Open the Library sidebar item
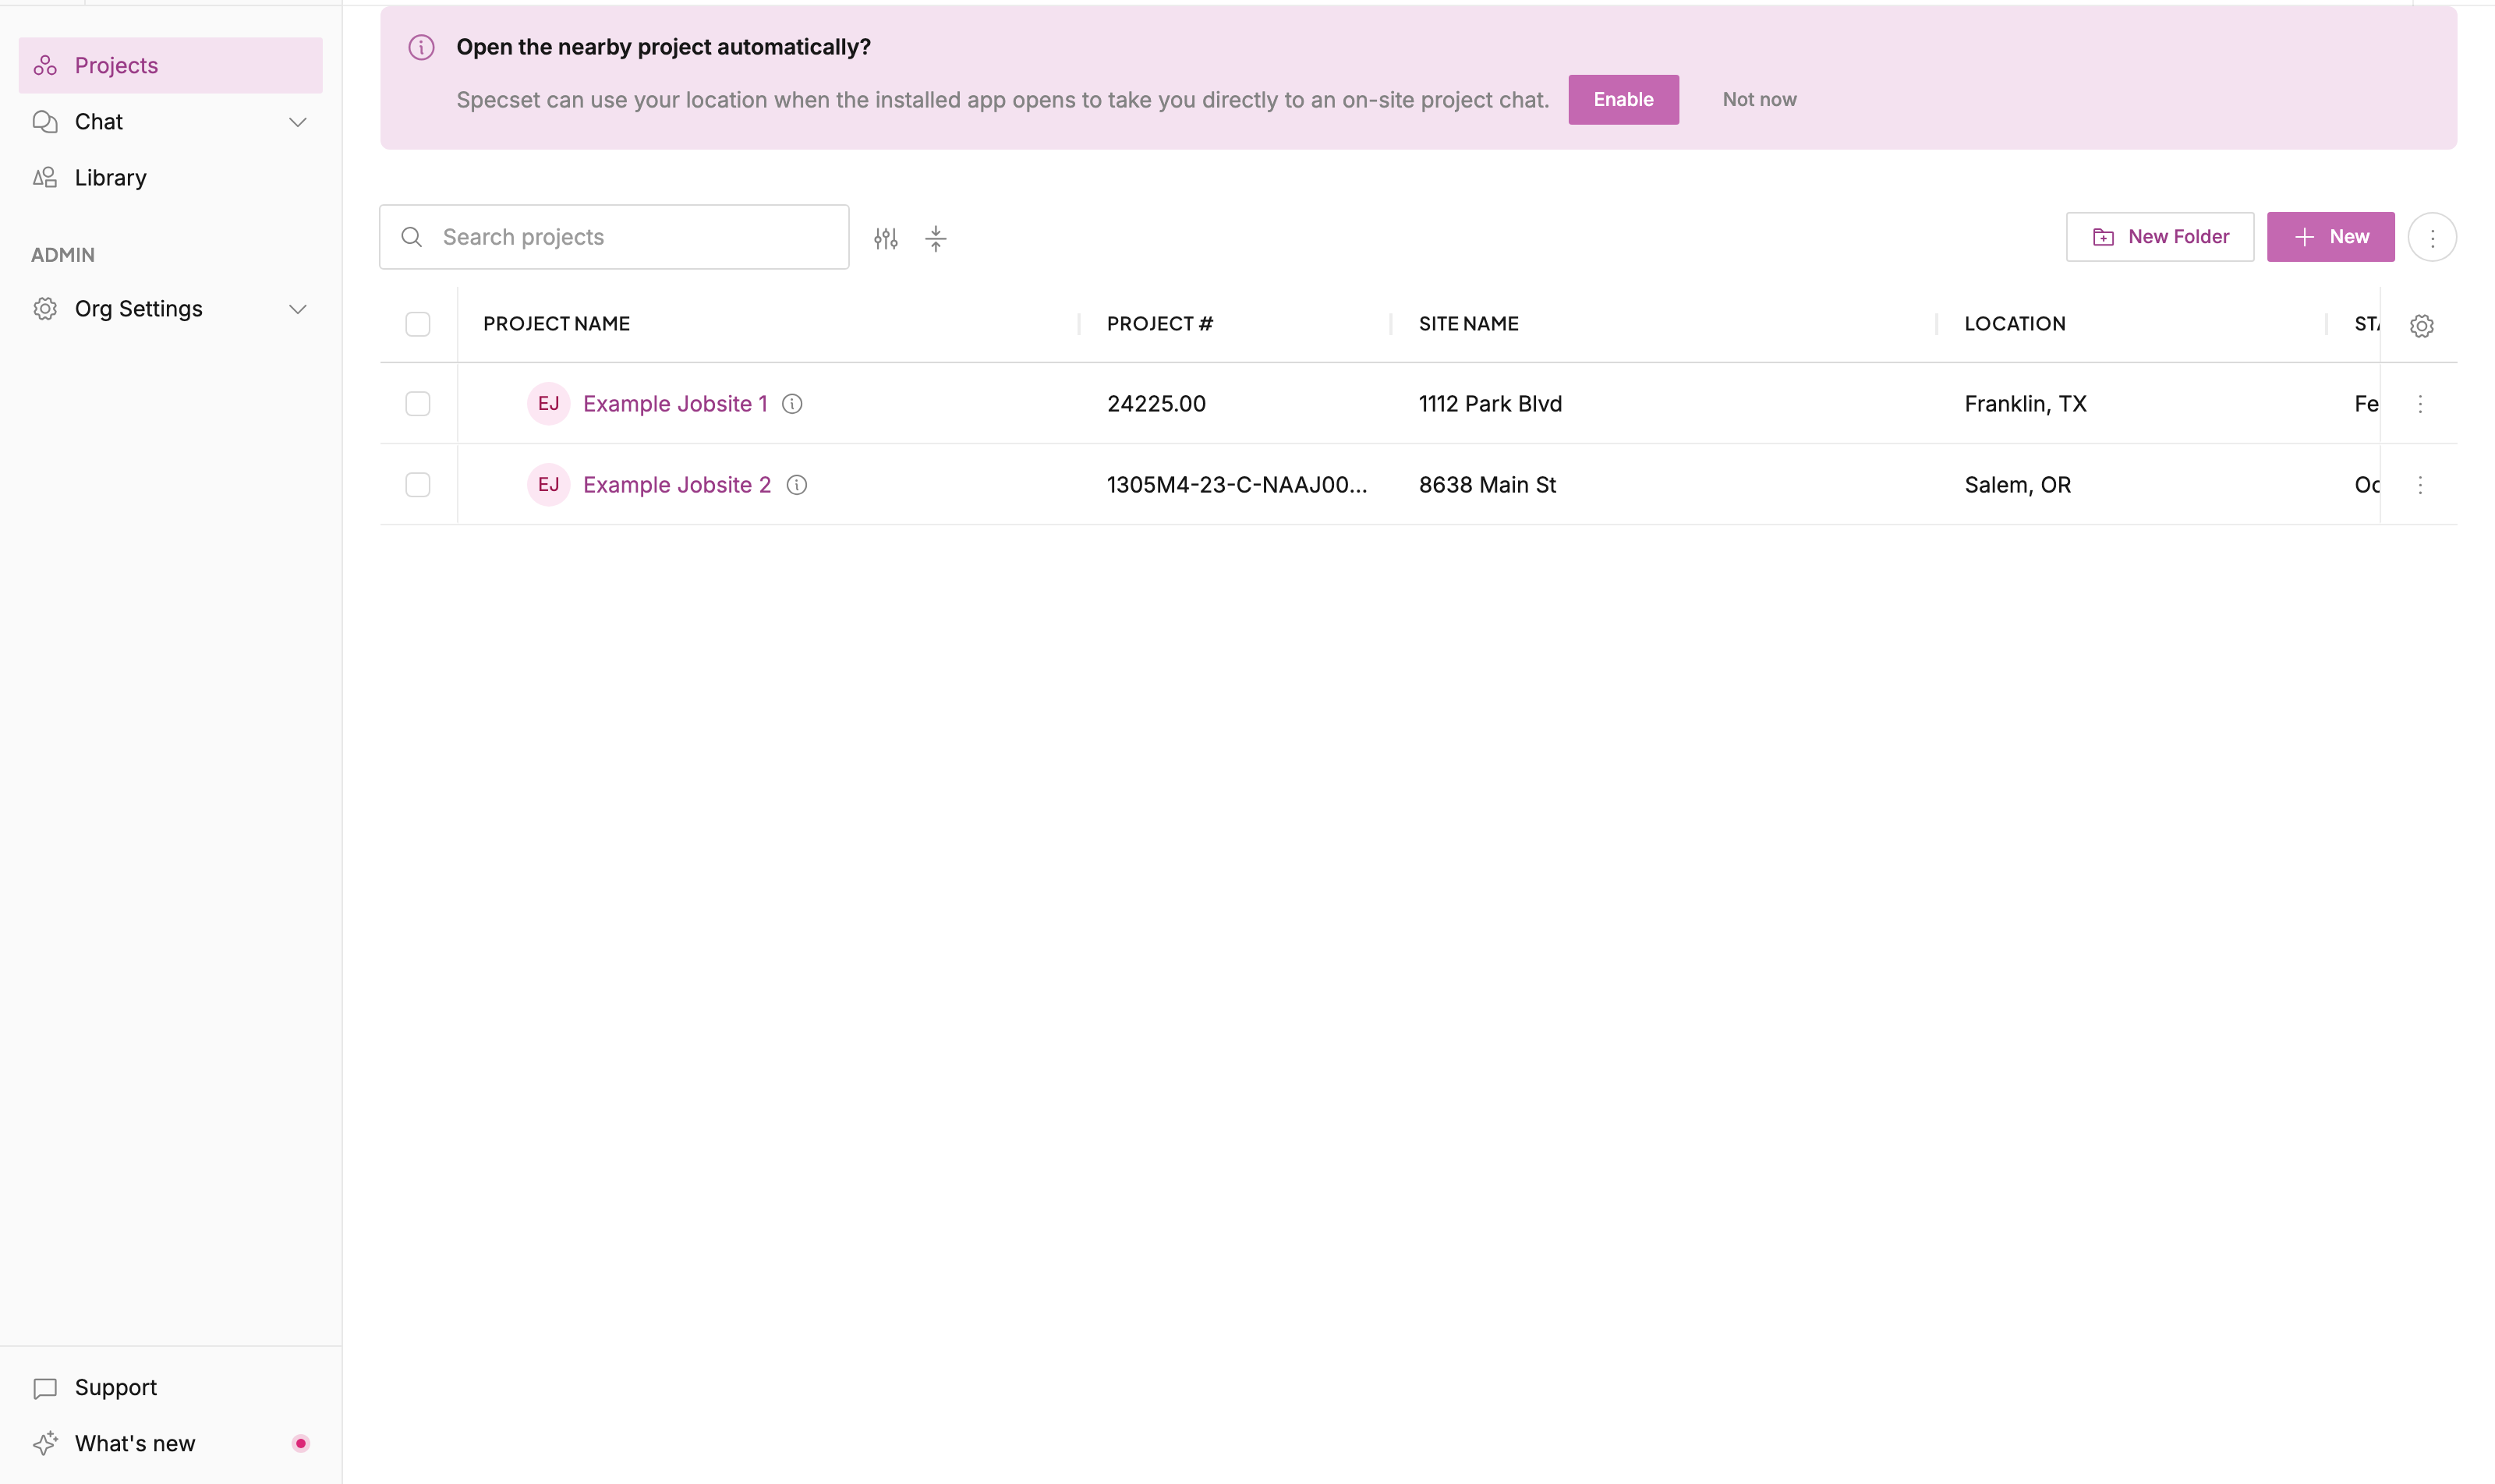 170,177
